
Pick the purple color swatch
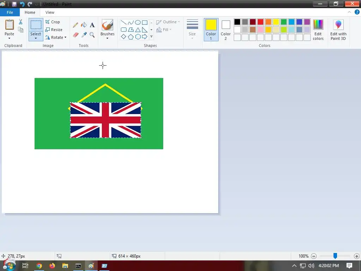click(307, 22)
